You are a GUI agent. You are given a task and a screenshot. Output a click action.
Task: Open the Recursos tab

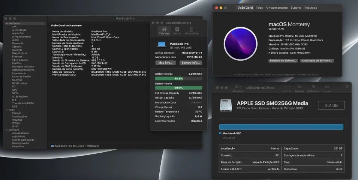[310, 7]
